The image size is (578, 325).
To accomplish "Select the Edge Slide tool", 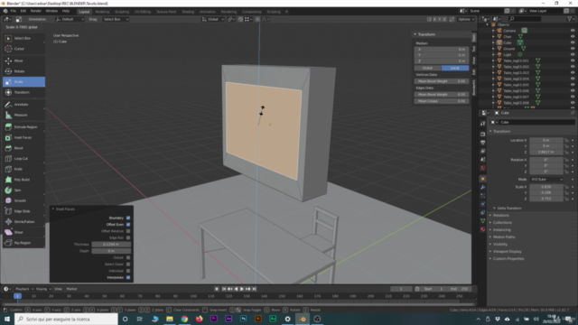I will click(x=23, y=211).
